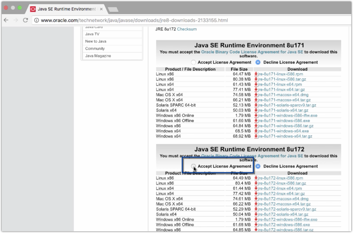Click the site info icon in address bar
353x233 pixels.
coord(36,20)
